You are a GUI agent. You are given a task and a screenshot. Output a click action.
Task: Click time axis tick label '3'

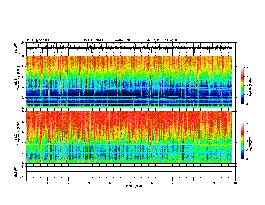coord(89,183)
